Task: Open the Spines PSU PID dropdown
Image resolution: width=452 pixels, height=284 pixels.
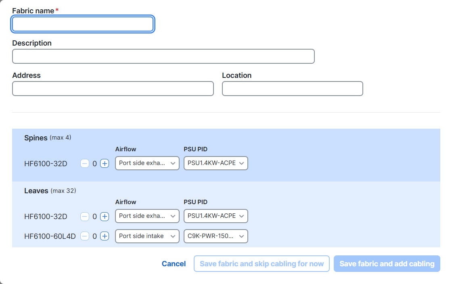Action: pos(216,163)
